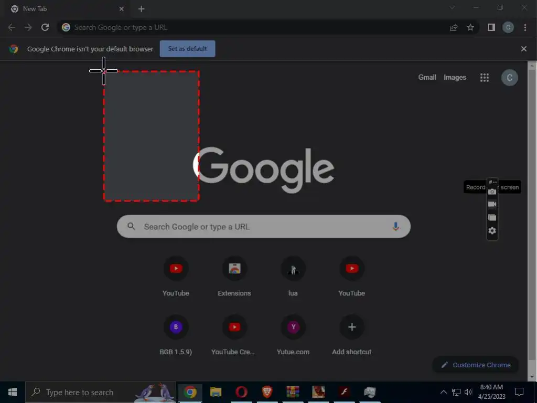Open the last YouTube shortcut in the top row

pyautogui.click(x=352, y=277)
